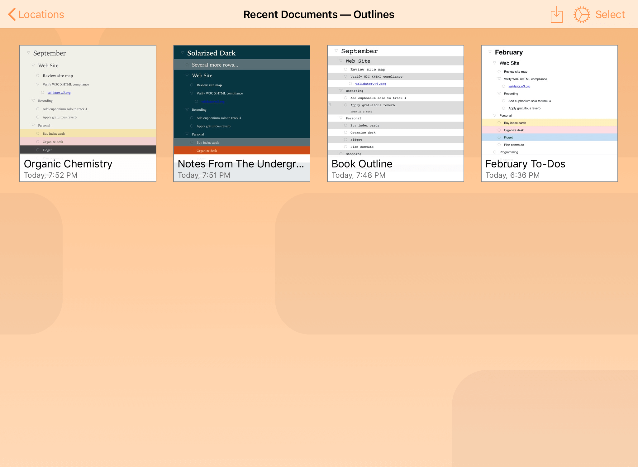The image size is (638, 467).
Task: Collapse the Web Site section in Book Outline
Action: tap(341, 61)
